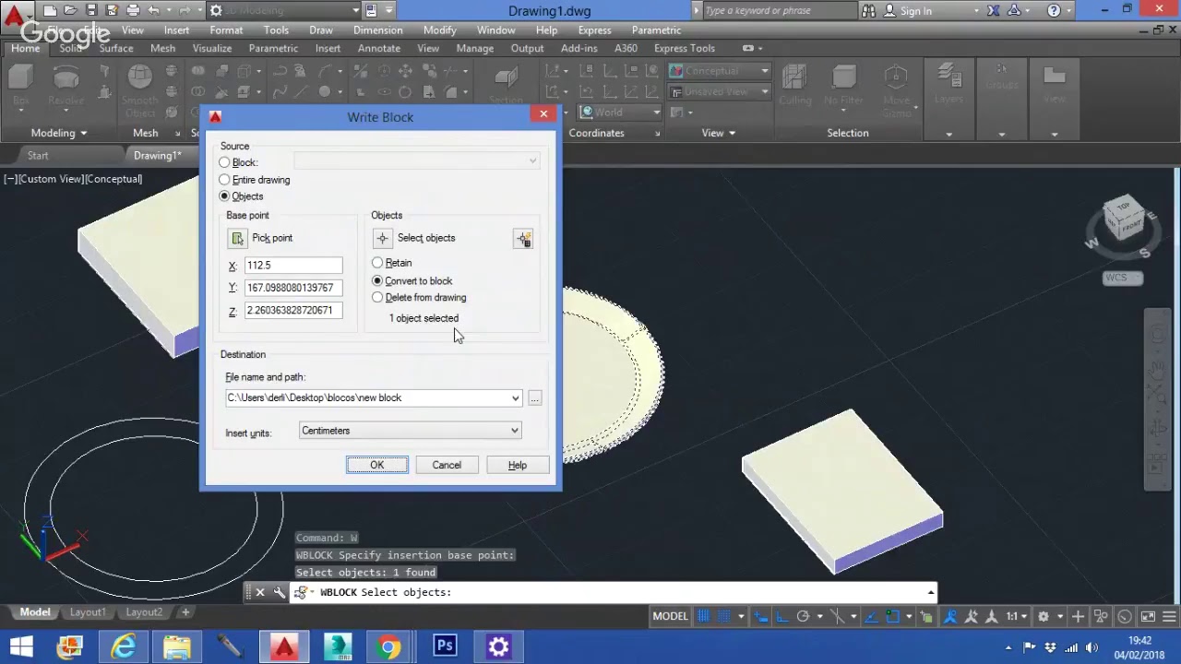Toggle the Snap mode status icon
The height and width of the screenshot is (664, 1181).
tap(725, 616)
